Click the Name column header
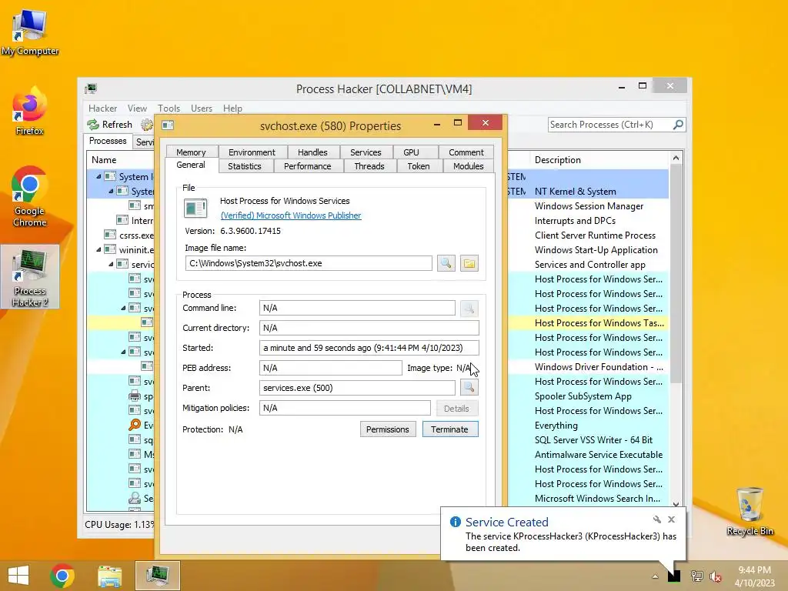Screen dimensions: 788x591 (x=121, y=160)
